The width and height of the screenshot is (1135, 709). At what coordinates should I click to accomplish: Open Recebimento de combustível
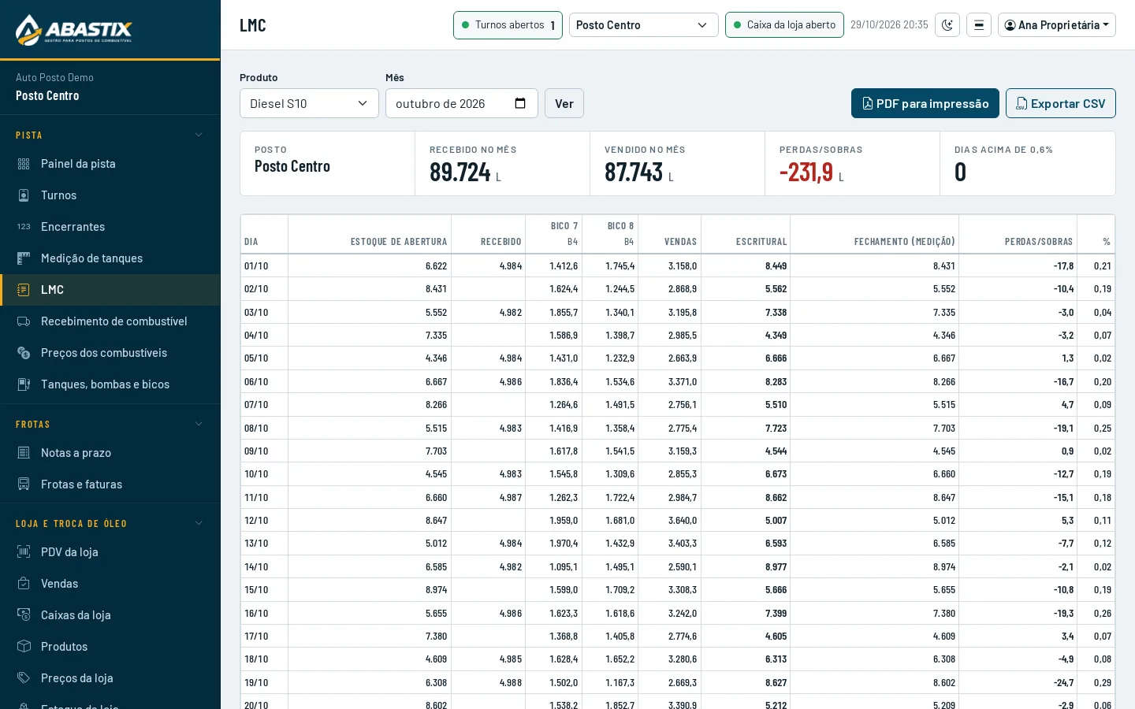point(110,321)
